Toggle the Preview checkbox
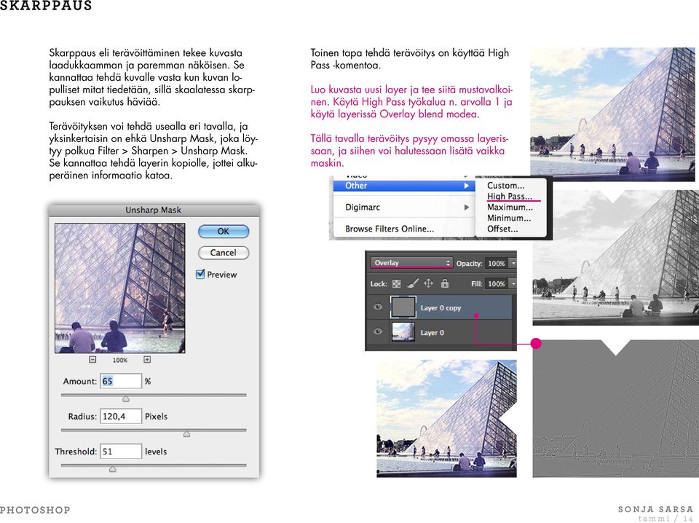This screenshot has height=523, width=699. (201, 274)
